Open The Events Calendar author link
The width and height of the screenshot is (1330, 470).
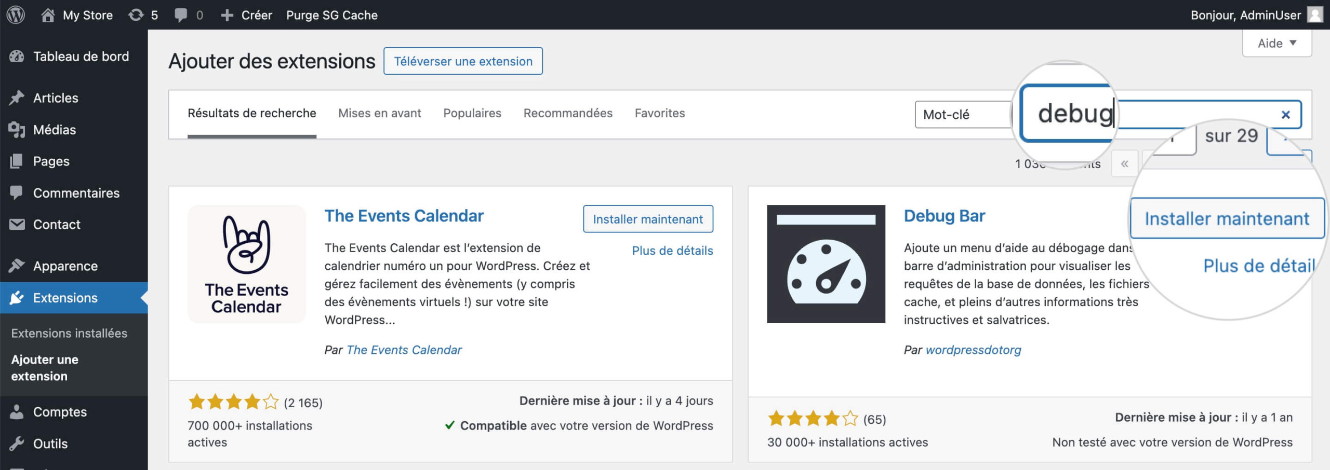pyautogui.click(x=404, y=350)
